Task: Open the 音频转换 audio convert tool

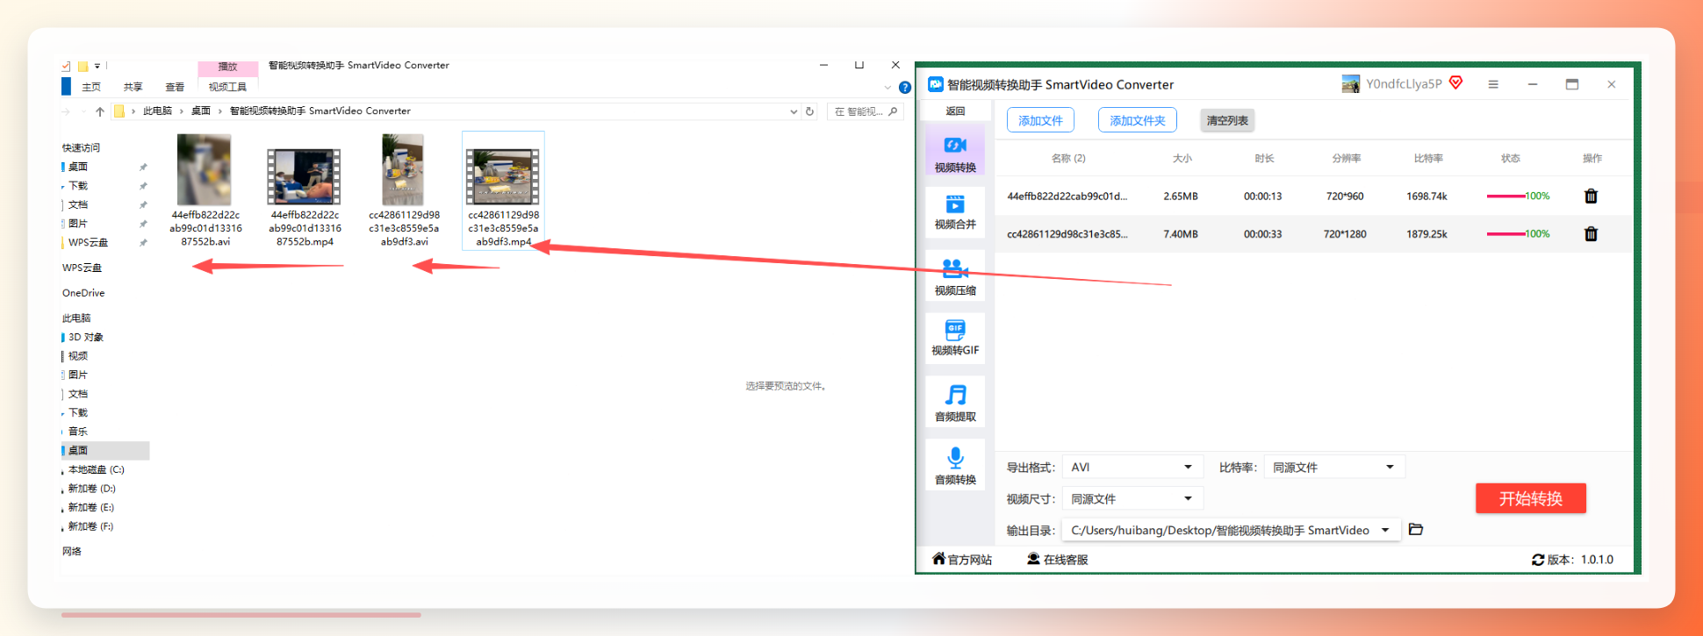Action: [955, 465]
